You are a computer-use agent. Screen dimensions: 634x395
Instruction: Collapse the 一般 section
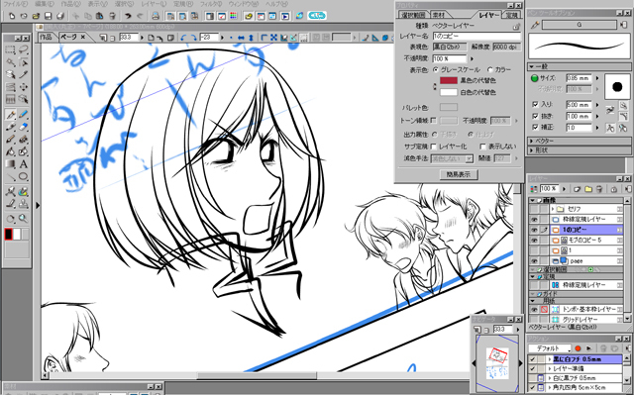point(532,66)
